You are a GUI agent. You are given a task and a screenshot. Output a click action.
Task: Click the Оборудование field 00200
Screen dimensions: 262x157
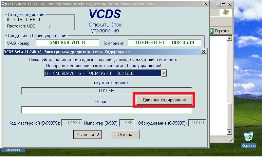[197, 123]
